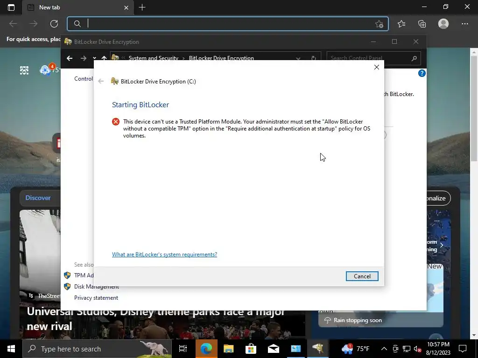Select System and Security breadcrumb

153,58
